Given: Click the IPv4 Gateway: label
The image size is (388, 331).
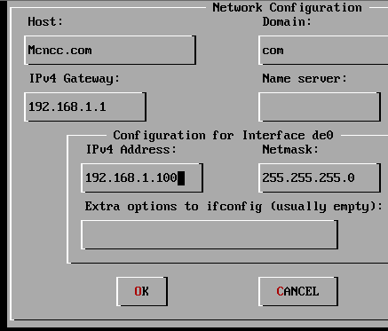Looking at the screenshot, I should click(75, 78).
